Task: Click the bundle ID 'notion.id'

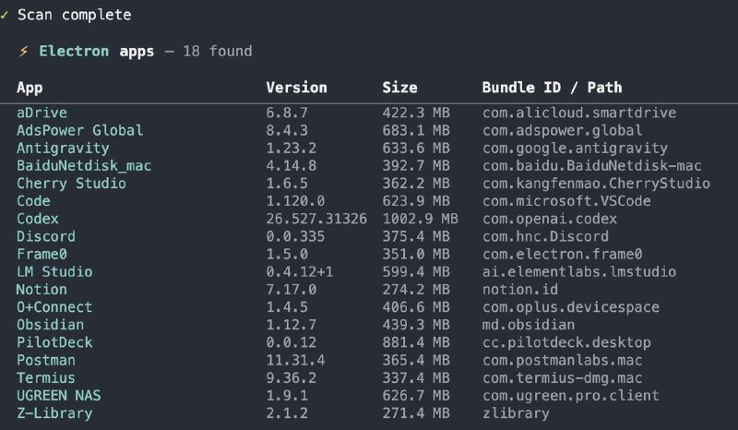Action: click(x=520, y=290)
